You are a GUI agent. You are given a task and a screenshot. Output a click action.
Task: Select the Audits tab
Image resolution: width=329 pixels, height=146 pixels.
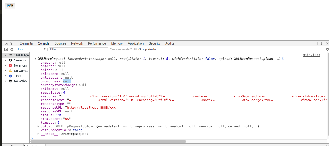point(170,43)
